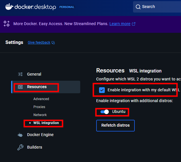Open General settings section
Viewport: 181px width, 162px height.
click(34, 74)
